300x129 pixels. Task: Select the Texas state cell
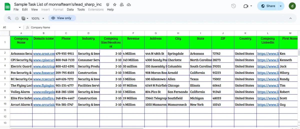(200, 79)
